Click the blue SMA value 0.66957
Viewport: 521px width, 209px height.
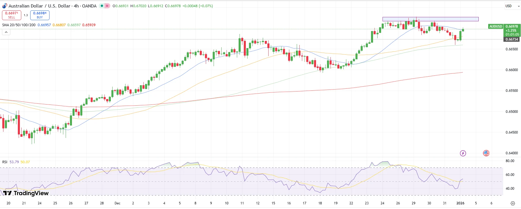tap(44, 25)
